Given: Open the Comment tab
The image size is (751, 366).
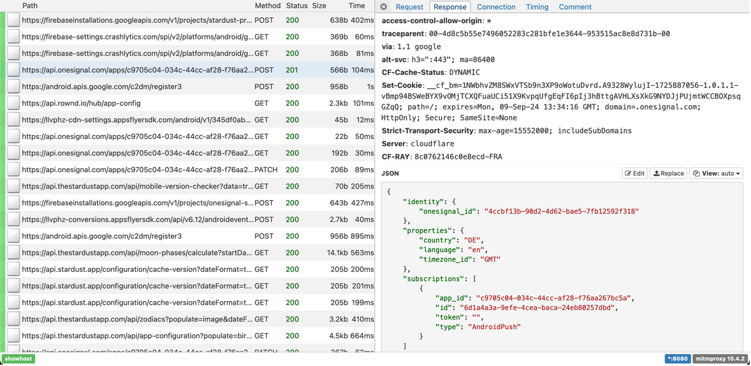Looking at the screenshot, I should tap(575, 7).
